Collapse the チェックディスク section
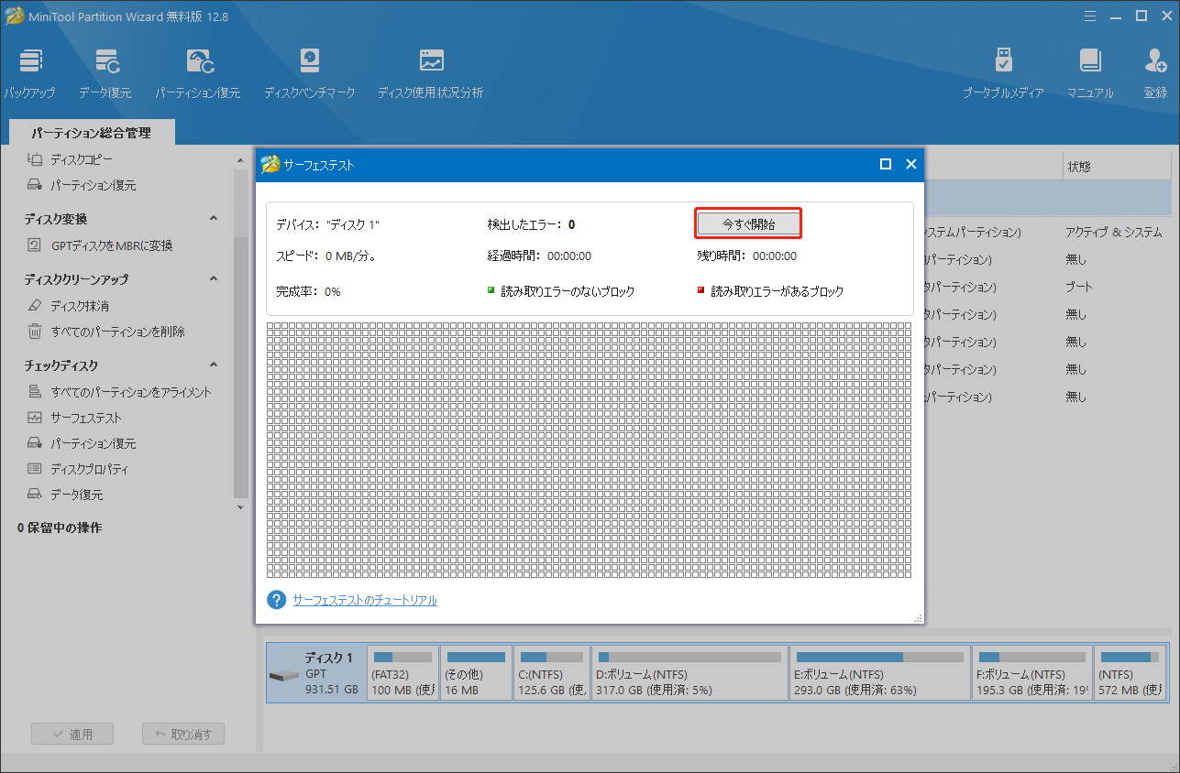This screenshot has height=773, width=1180. (x=214, y=365)
